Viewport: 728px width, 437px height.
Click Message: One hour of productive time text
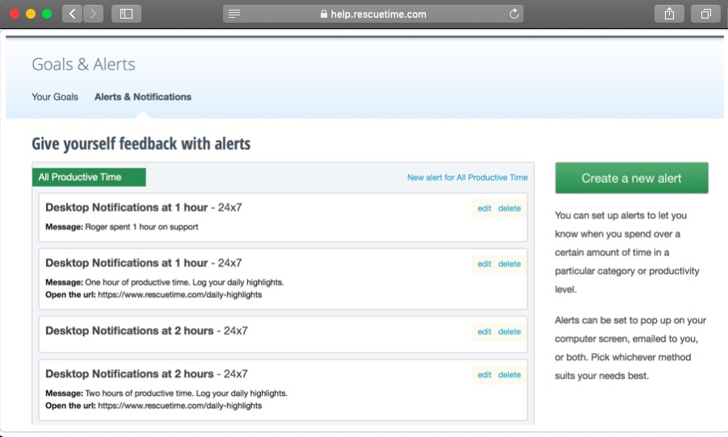coord(164,282)
